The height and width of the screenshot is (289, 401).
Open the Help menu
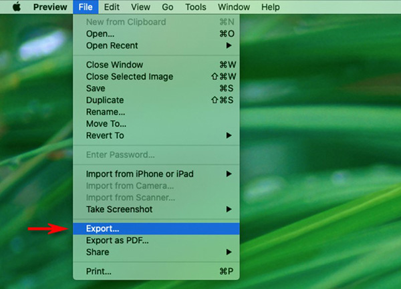click(x=270, y=7)
